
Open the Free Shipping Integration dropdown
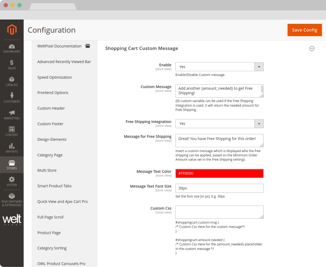(x=219, y=123)
